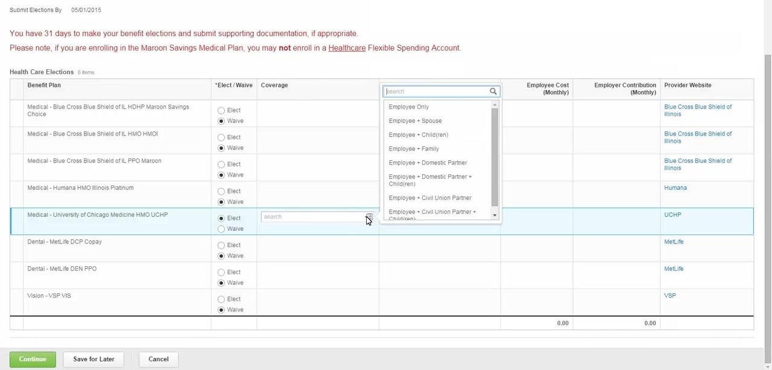The height and width of the screenshot is (370, 772).
Task: Elect the PPO Maroon medical plan
Action: (221, 165)
